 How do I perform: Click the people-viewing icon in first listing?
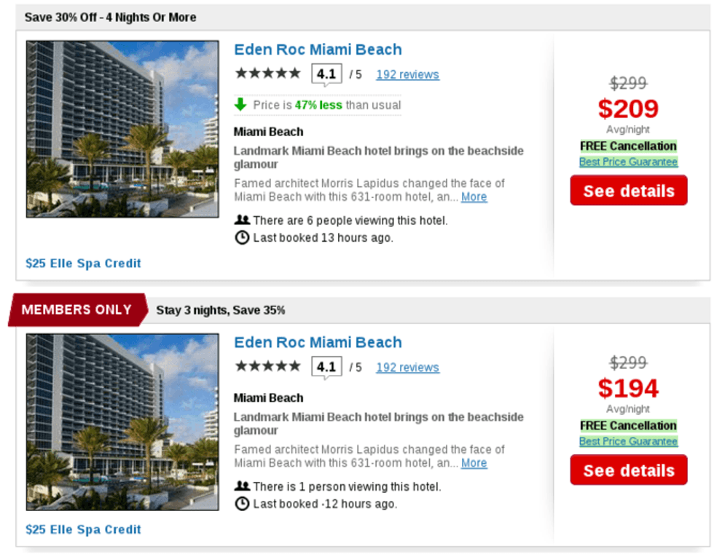point(242,220)
